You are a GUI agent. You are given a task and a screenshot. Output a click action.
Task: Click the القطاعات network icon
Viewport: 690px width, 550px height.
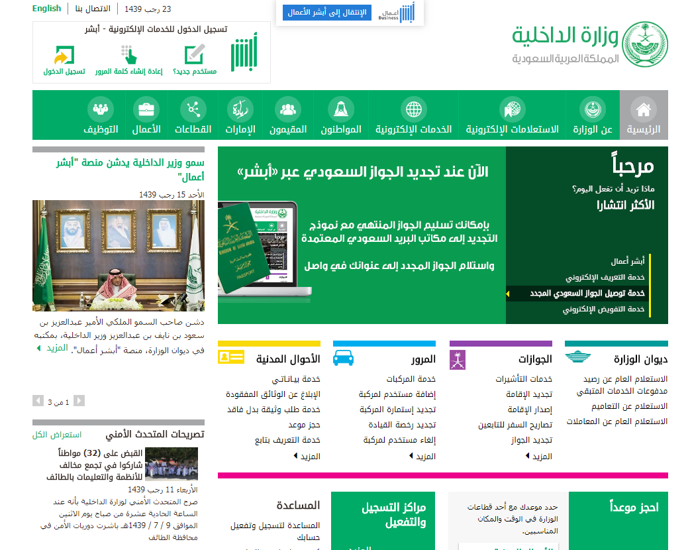point(193,109)
